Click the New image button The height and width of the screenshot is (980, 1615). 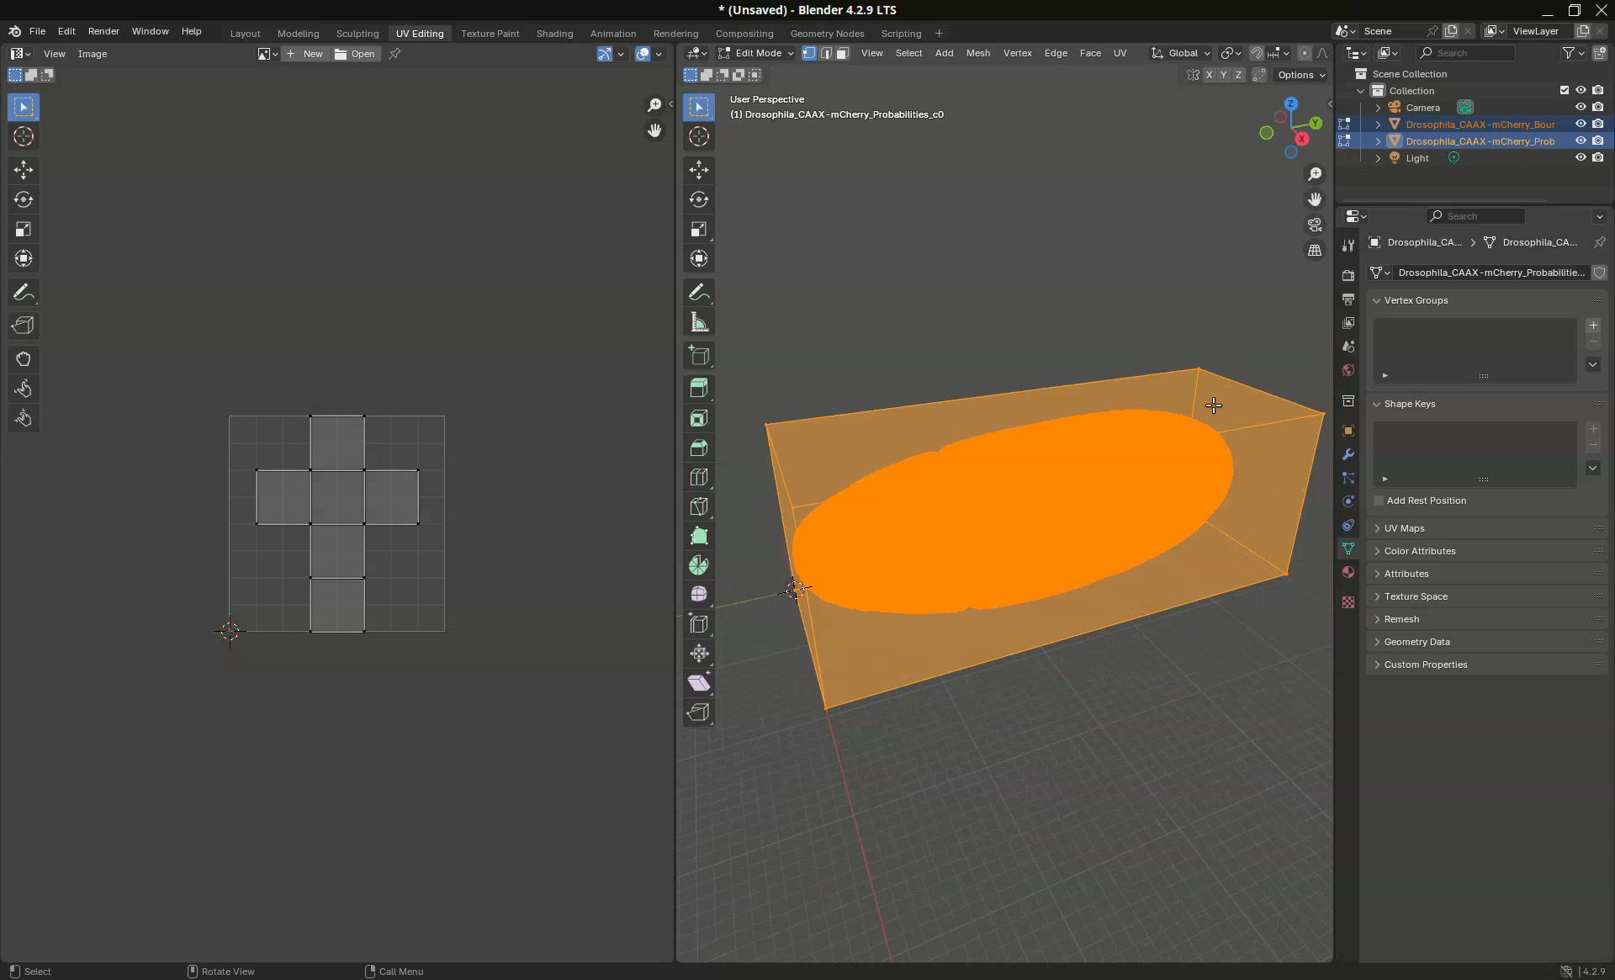coord(305,54)
